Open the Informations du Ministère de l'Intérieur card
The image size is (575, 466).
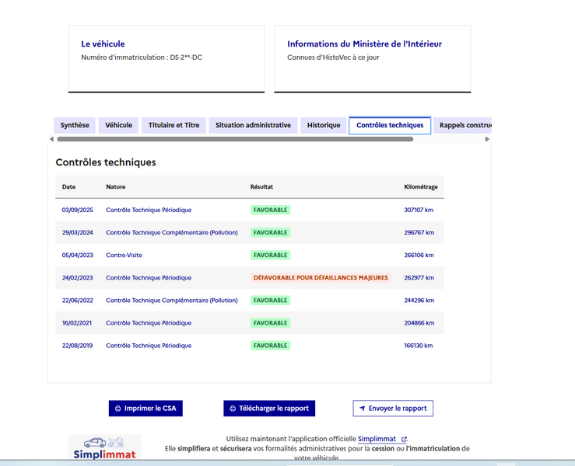coord(372,58)
